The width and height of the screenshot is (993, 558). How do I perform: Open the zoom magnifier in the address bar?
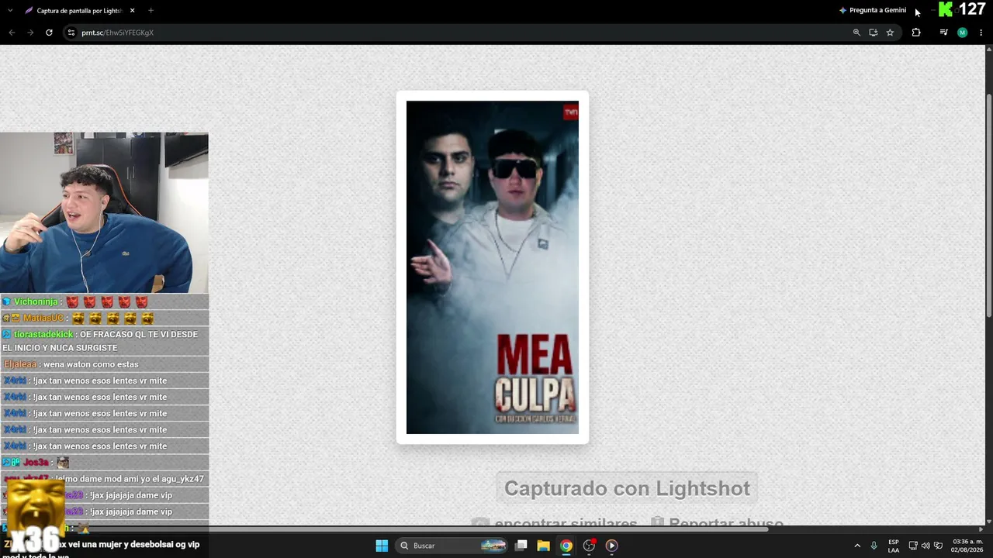(x=856, y=33)
